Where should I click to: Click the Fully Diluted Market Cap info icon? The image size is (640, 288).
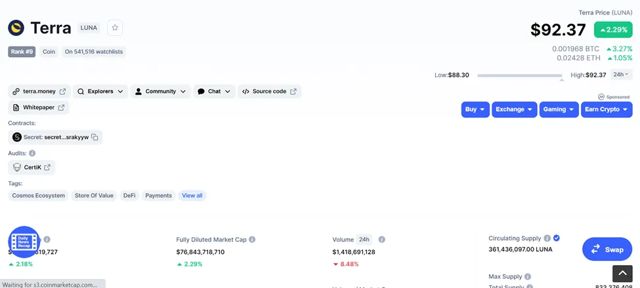pyautogui.click(x=252, y=239)
